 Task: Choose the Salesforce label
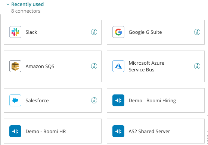tap(37, 100)
